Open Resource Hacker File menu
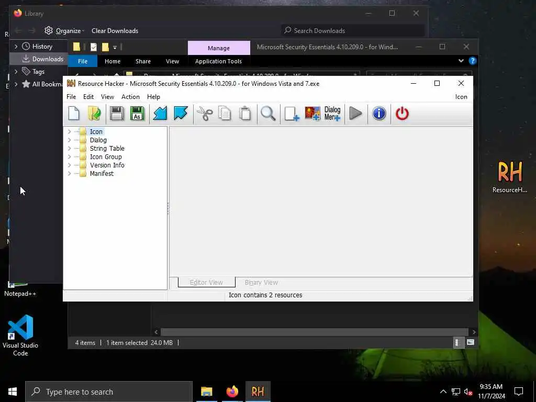This screenshot has height=402, width=536. tap(71, 97)
